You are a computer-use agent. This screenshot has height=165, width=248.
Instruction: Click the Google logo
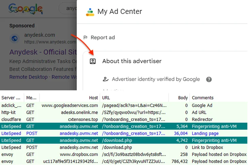26,9
